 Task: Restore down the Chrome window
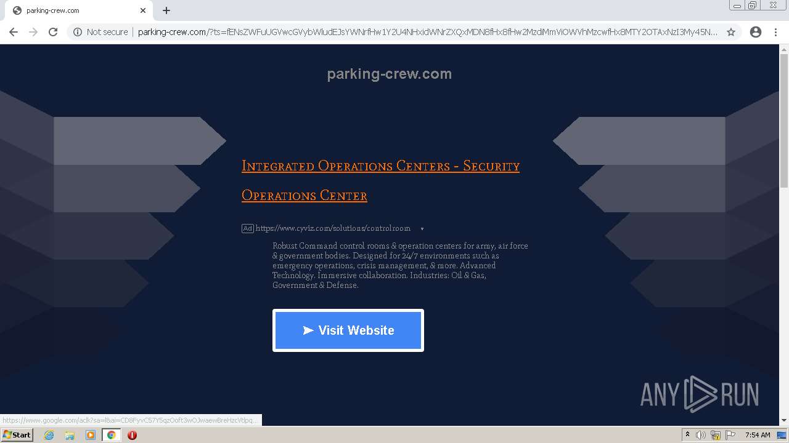753,6
